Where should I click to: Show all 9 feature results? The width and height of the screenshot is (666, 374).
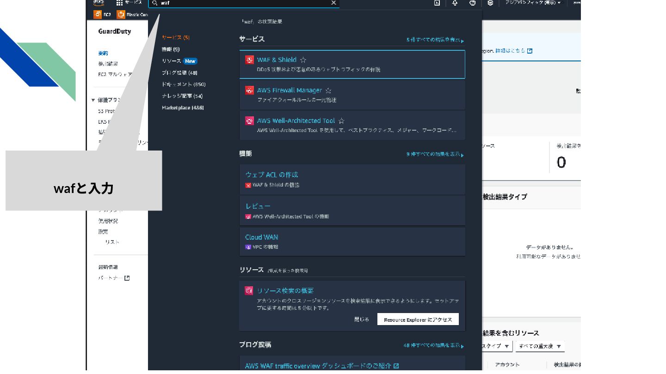pyautogui.click(x=435, y=154)
